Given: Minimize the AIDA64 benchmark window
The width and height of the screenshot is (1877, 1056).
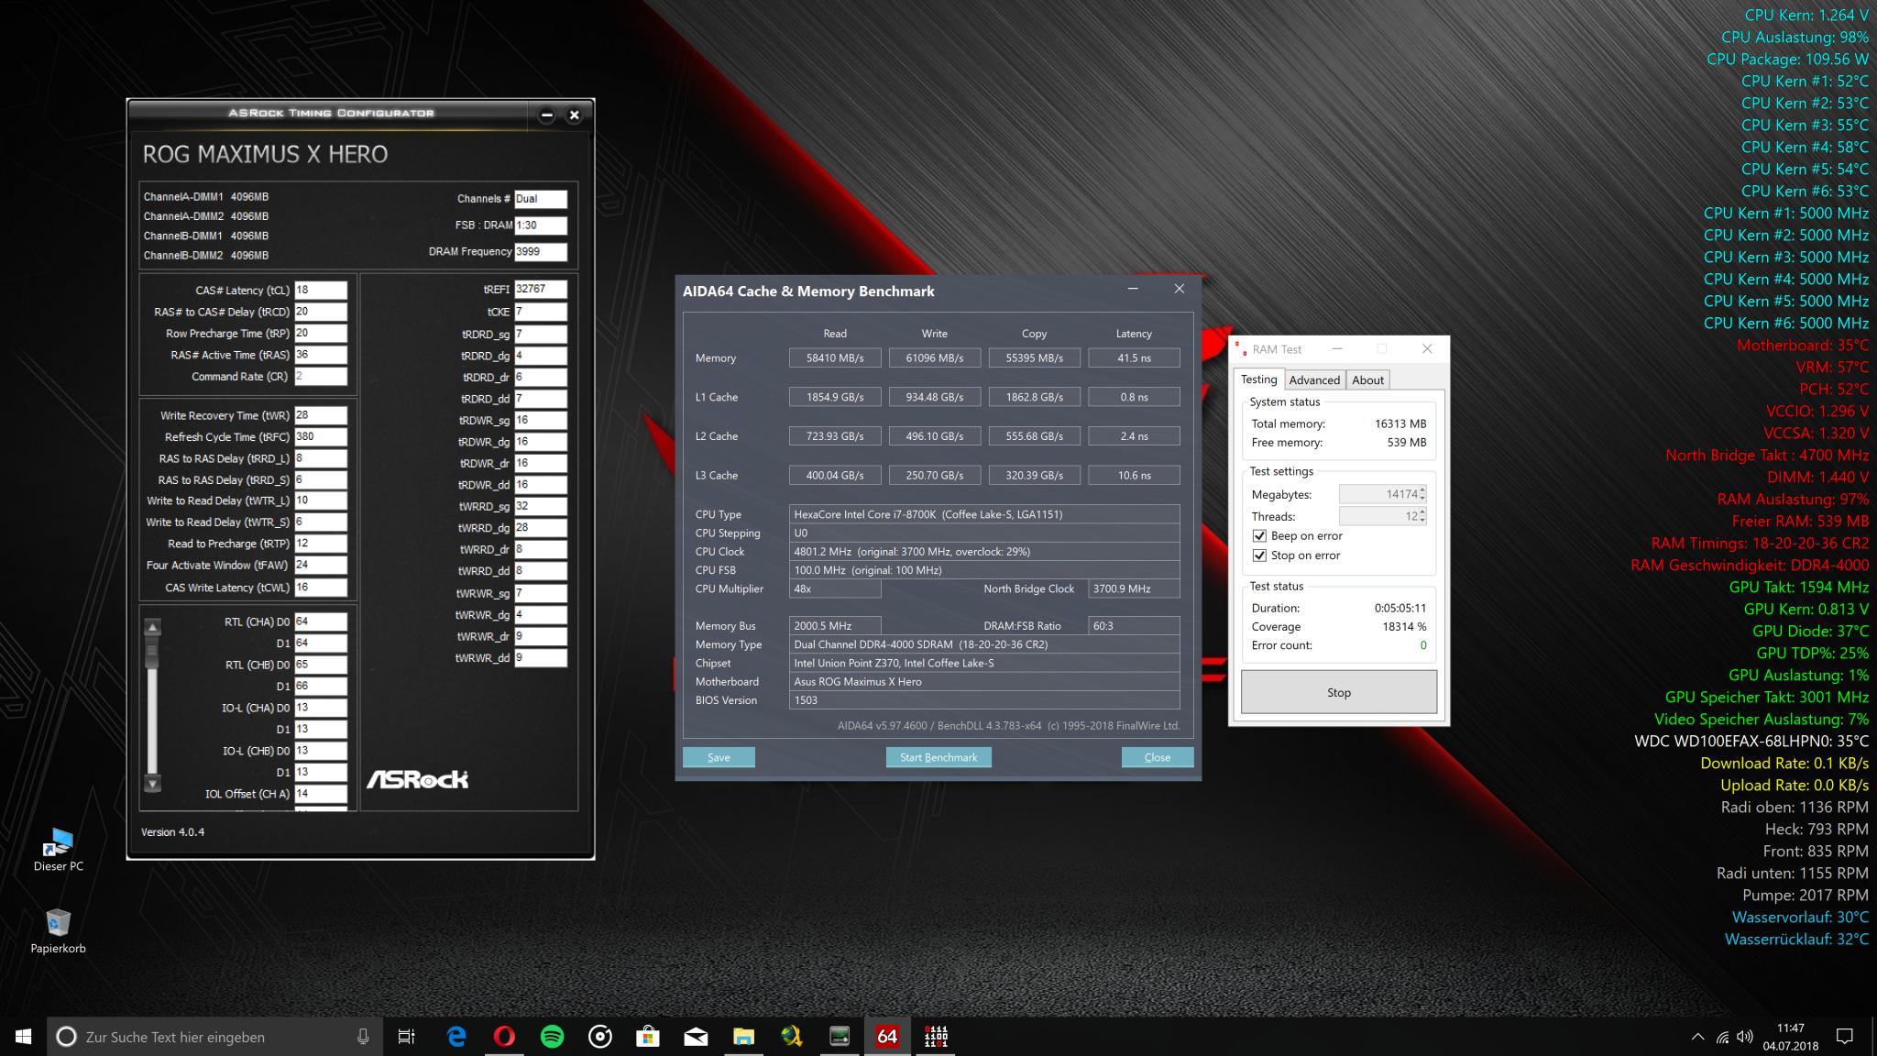Looking at the screenshot, I should coord(1133,289).
